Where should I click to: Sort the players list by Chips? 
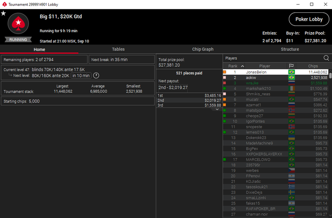[313, 66]
